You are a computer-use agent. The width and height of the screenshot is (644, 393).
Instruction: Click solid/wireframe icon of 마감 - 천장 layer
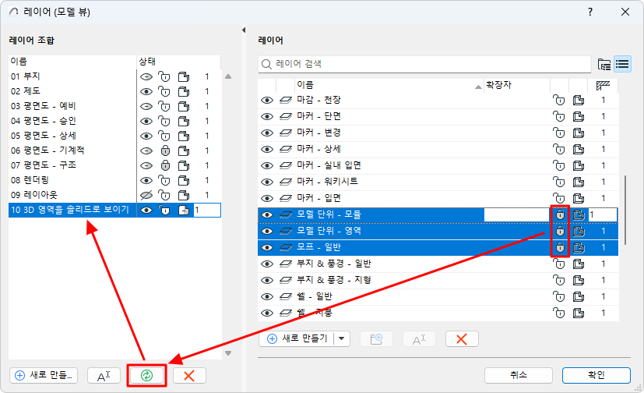[579, 100]
